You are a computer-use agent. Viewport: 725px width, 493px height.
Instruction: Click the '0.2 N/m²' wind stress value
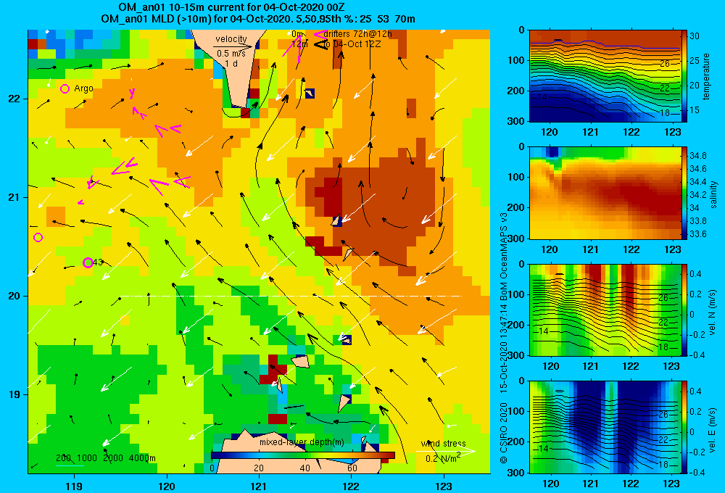pyautogui.click(x=443, y=458)
